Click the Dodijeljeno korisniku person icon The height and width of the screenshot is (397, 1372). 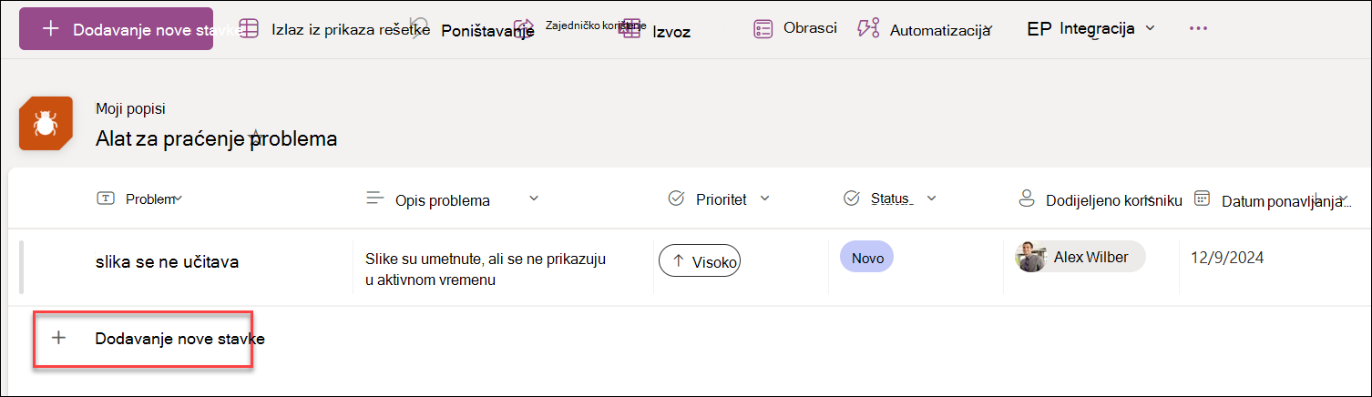[1027, 198]
